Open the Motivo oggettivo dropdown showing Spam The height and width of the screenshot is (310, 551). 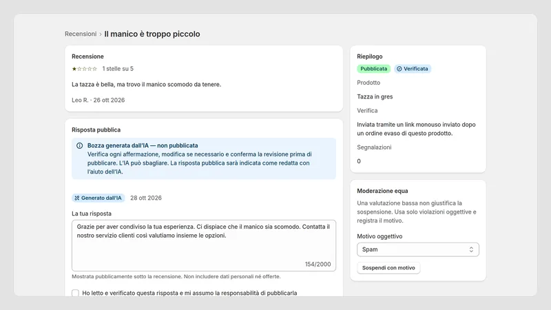418,249
